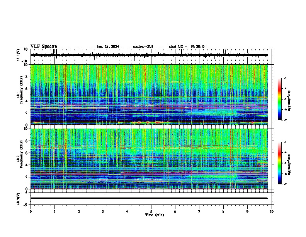Click the "2" kHz tick on ch.1 frequency axis
This screenshot has width=306, height=237.
[x=27, y=113]
